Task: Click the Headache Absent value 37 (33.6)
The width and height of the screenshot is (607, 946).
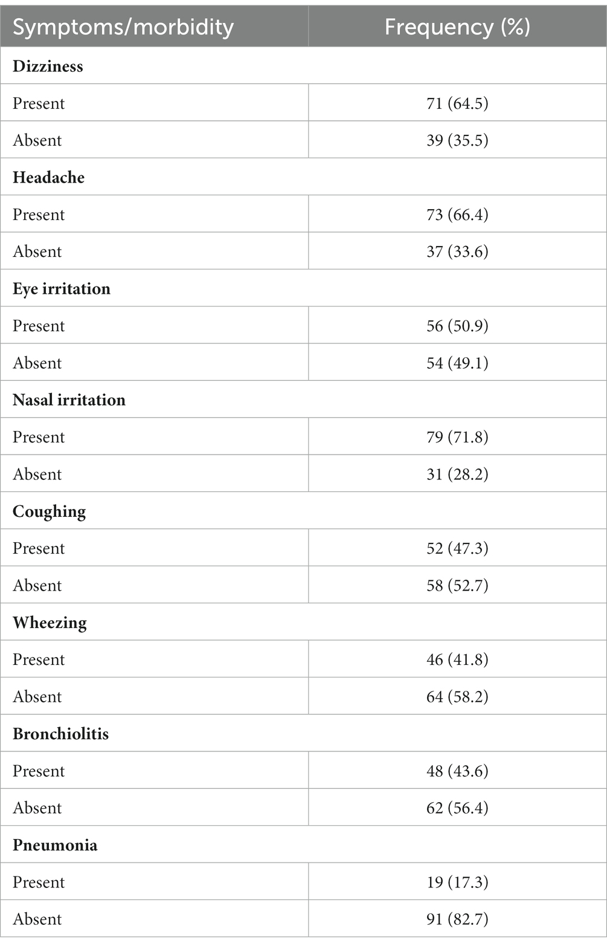Action: point(457,251)
